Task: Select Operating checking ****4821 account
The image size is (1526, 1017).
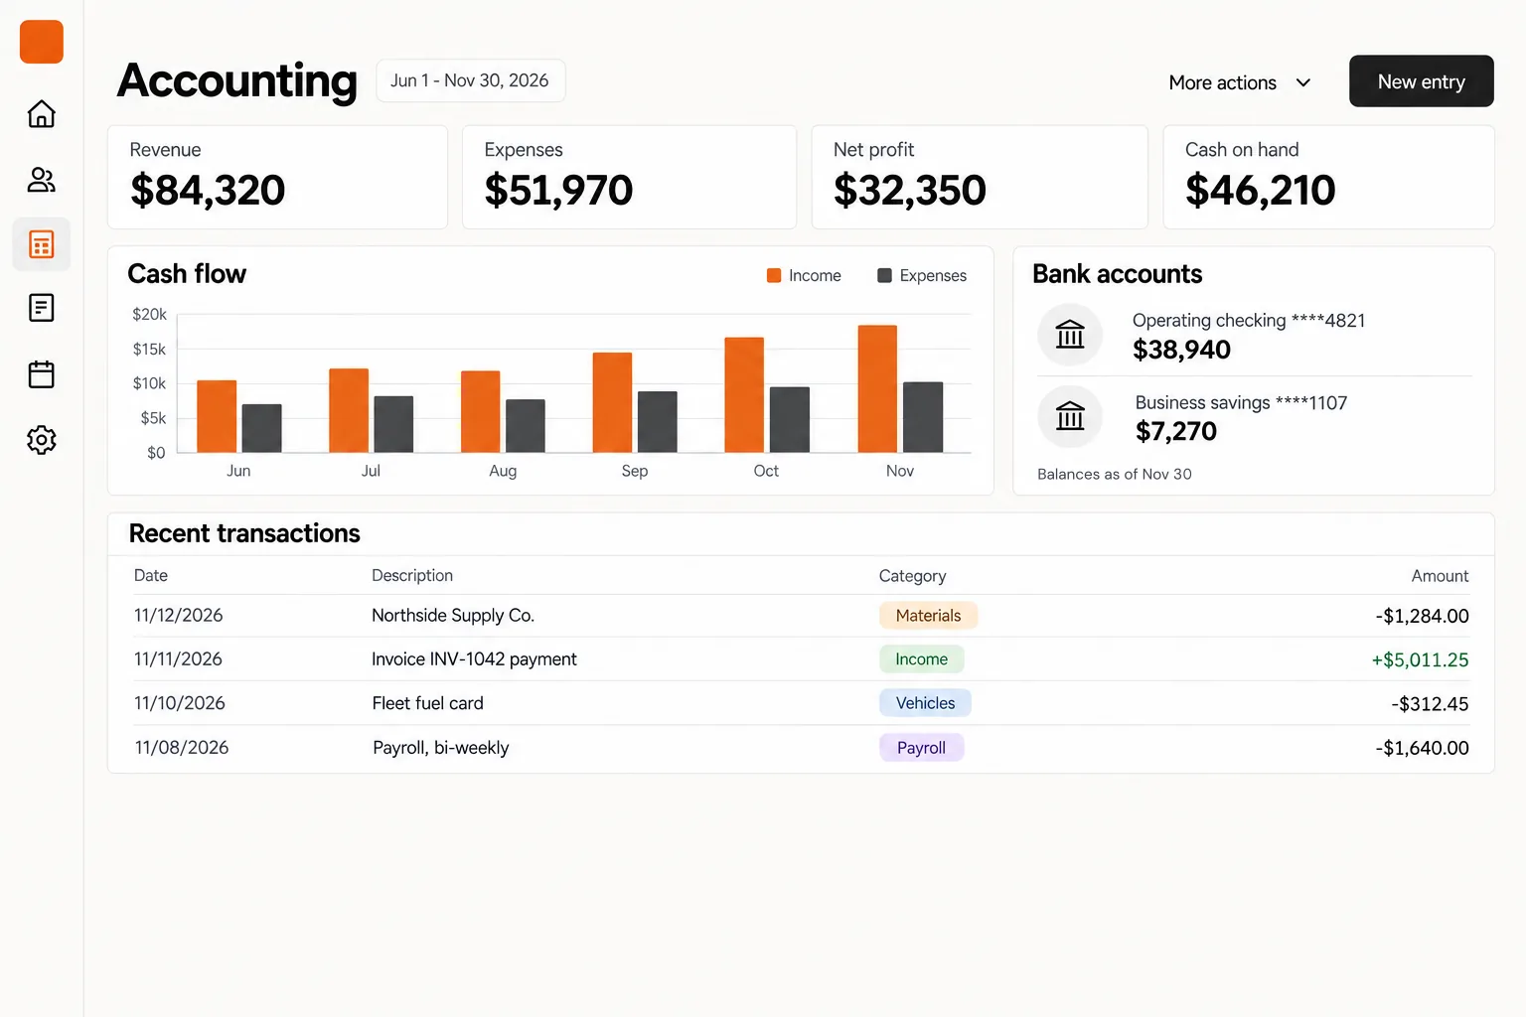Action: [x=1254, y=335]
